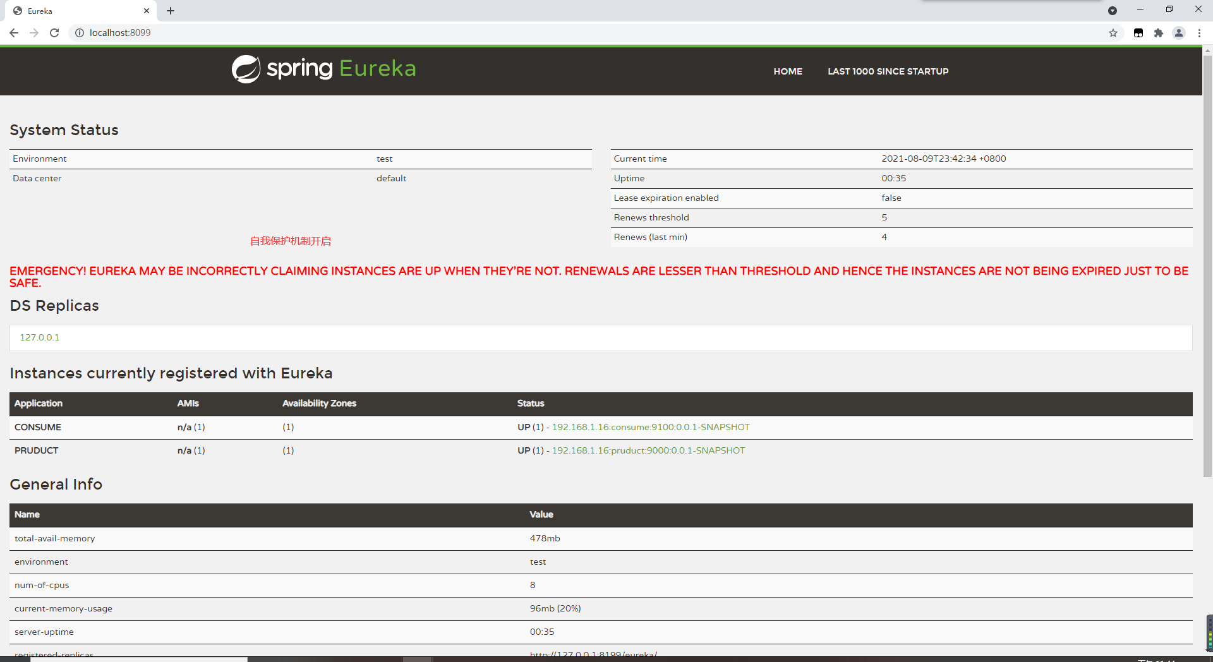The width and height of the screenshot is (1213, 662).
Task: Open the browser profile avatar
Action: pos(1179,33)
